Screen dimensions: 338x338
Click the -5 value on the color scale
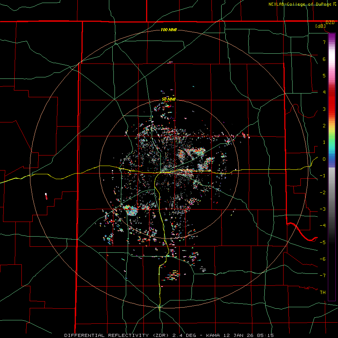pyautogui.click(x=323, y=243)
